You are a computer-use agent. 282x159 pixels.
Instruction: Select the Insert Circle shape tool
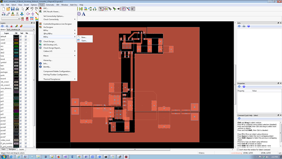(x=79, y=14)
